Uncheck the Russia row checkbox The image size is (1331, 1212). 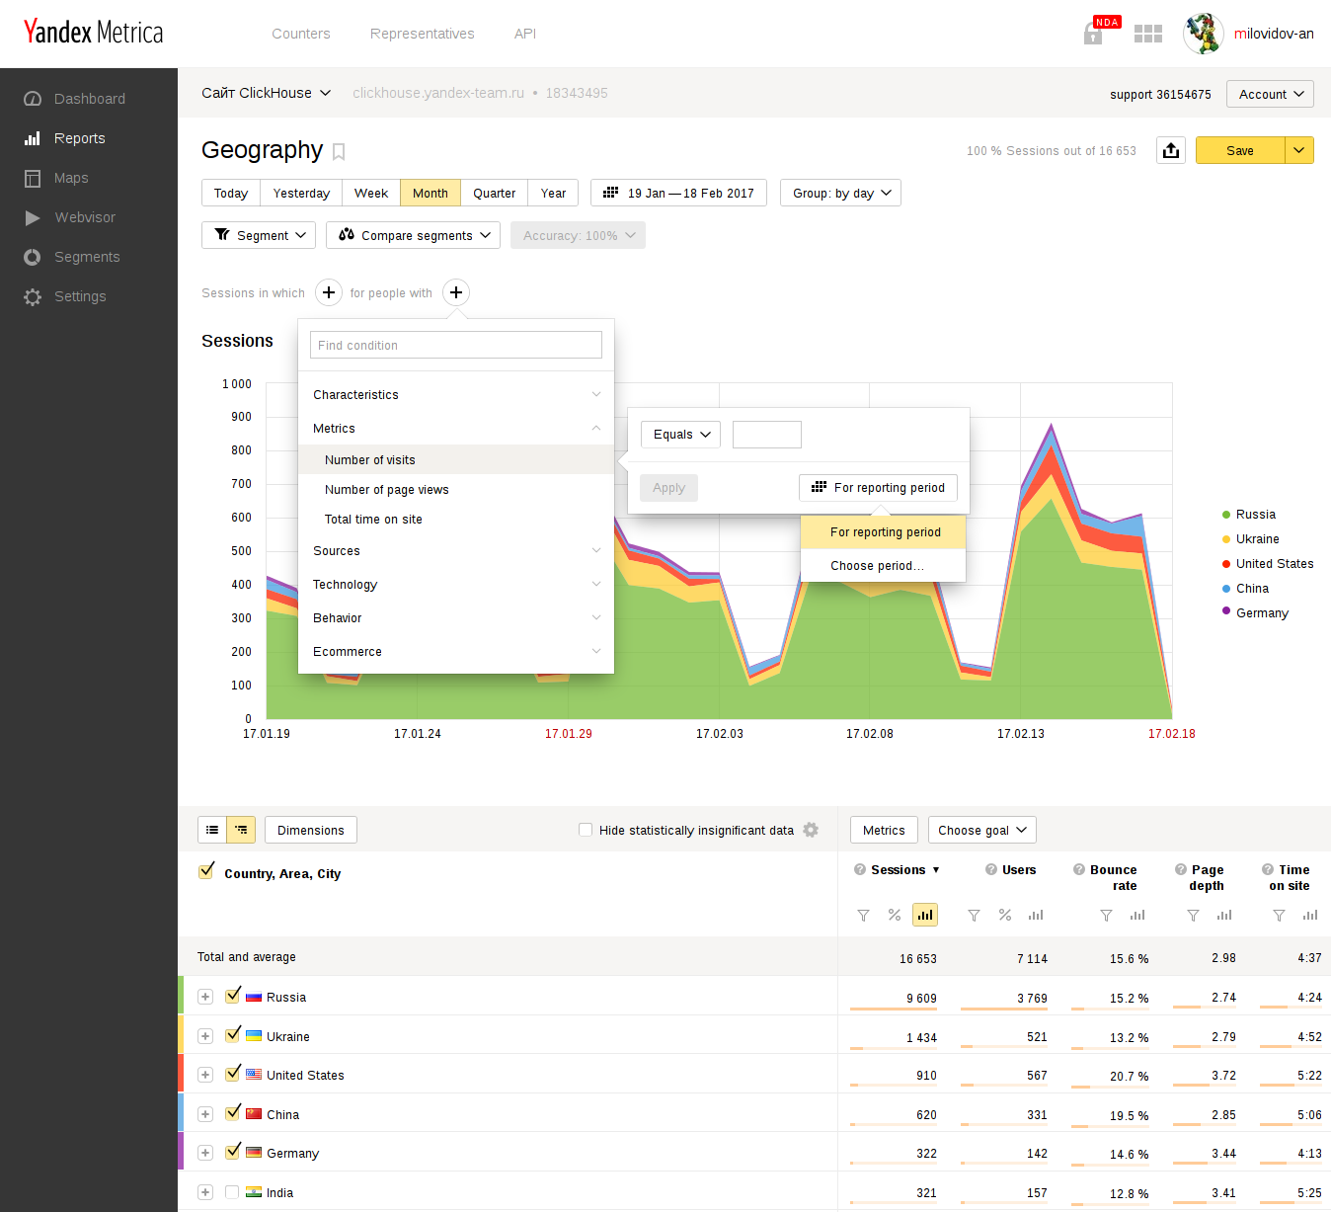click(x=233, y=996)
